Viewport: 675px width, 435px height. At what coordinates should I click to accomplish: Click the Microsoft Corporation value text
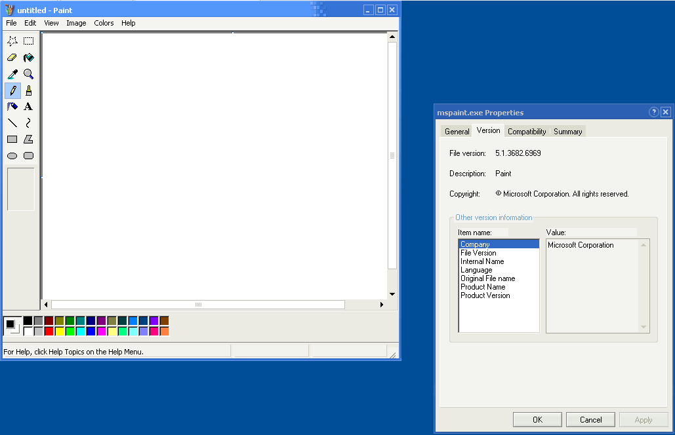click(581, 245)
